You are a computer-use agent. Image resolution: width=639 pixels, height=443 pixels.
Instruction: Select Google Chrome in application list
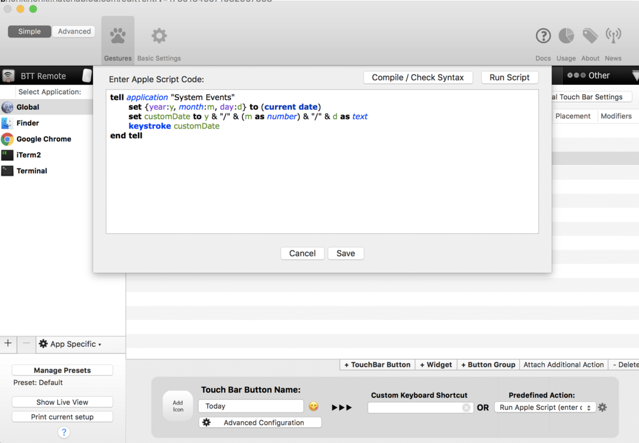[x=46, y=139]
